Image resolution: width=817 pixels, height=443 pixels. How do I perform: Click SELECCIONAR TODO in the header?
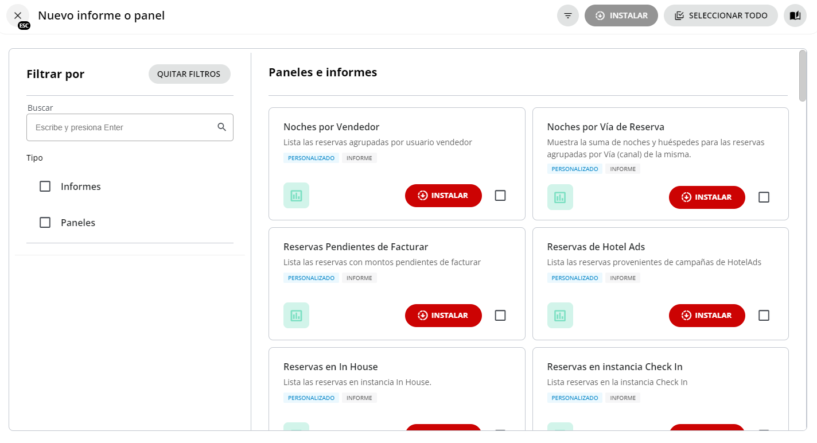coord(721,15)
